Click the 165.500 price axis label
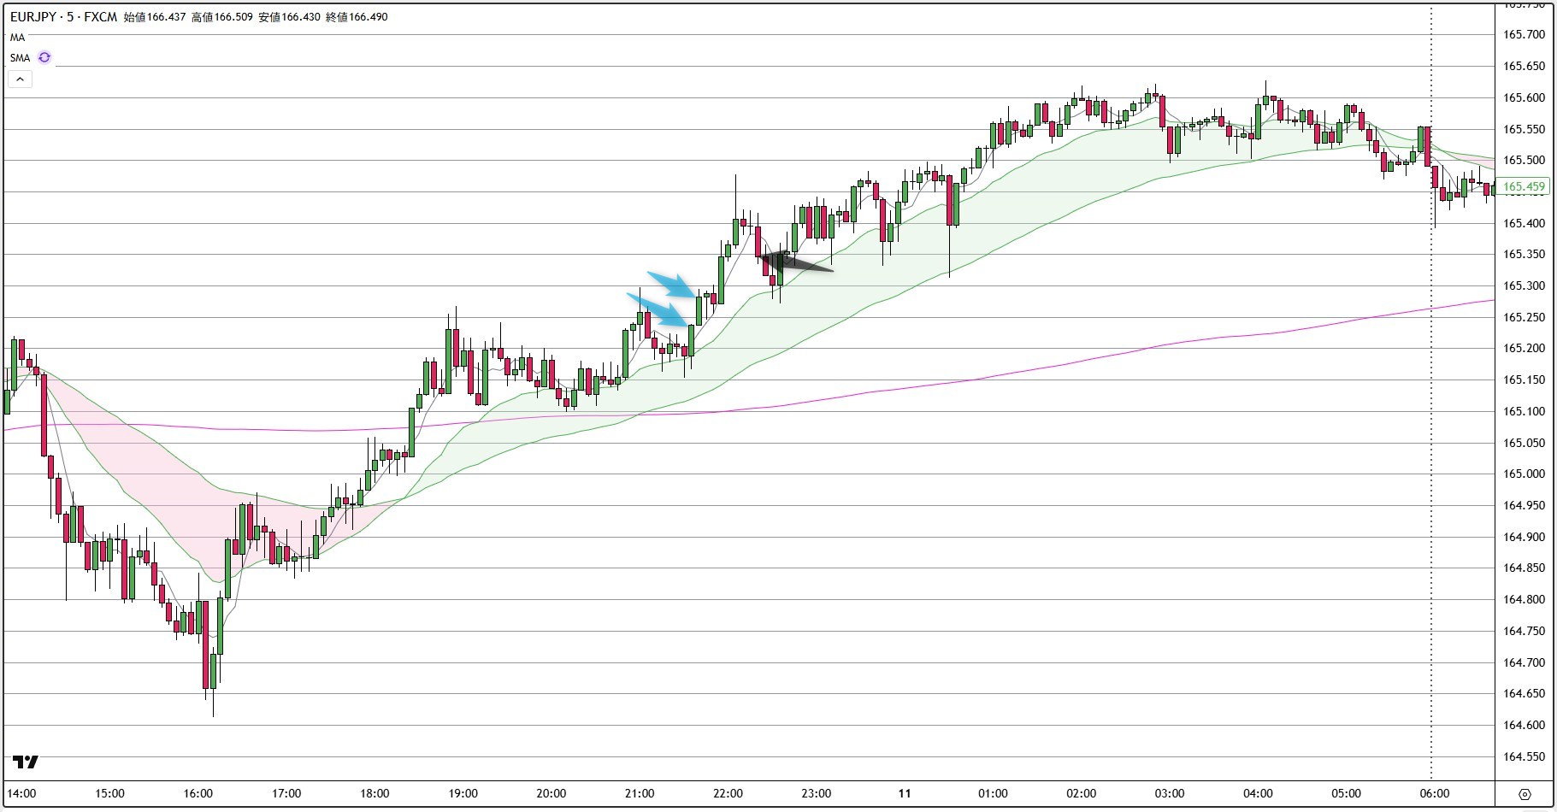Image resolution: width=1557 pixels, height=812 pixels. (x=1524, y=161)
